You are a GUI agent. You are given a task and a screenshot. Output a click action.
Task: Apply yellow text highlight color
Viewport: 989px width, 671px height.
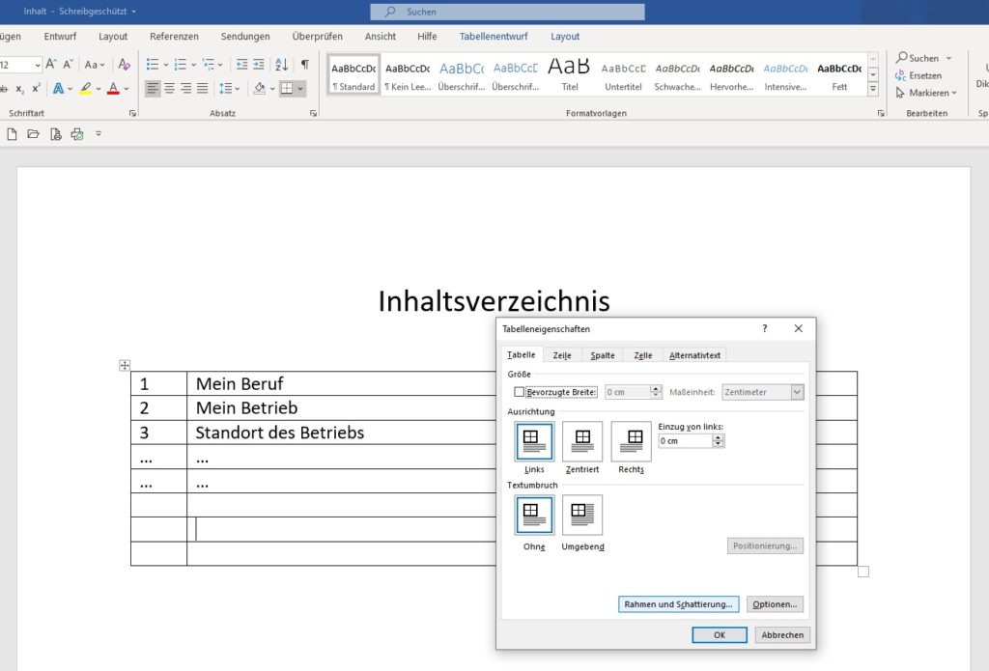[x=86, y=88]
